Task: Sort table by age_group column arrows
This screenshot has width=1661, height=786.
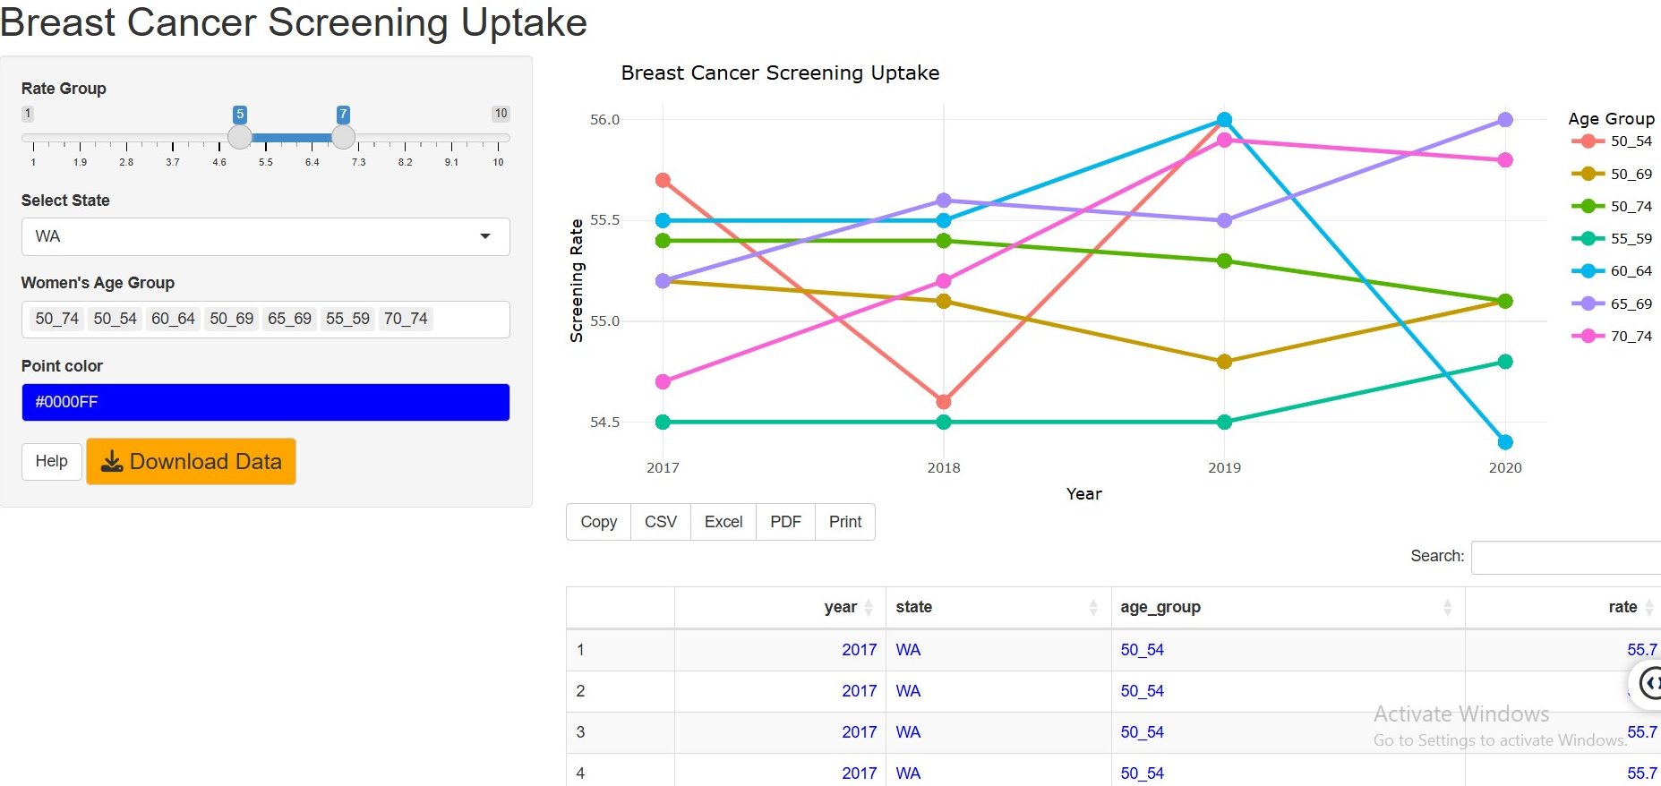Action: [x=1447, y=607]
